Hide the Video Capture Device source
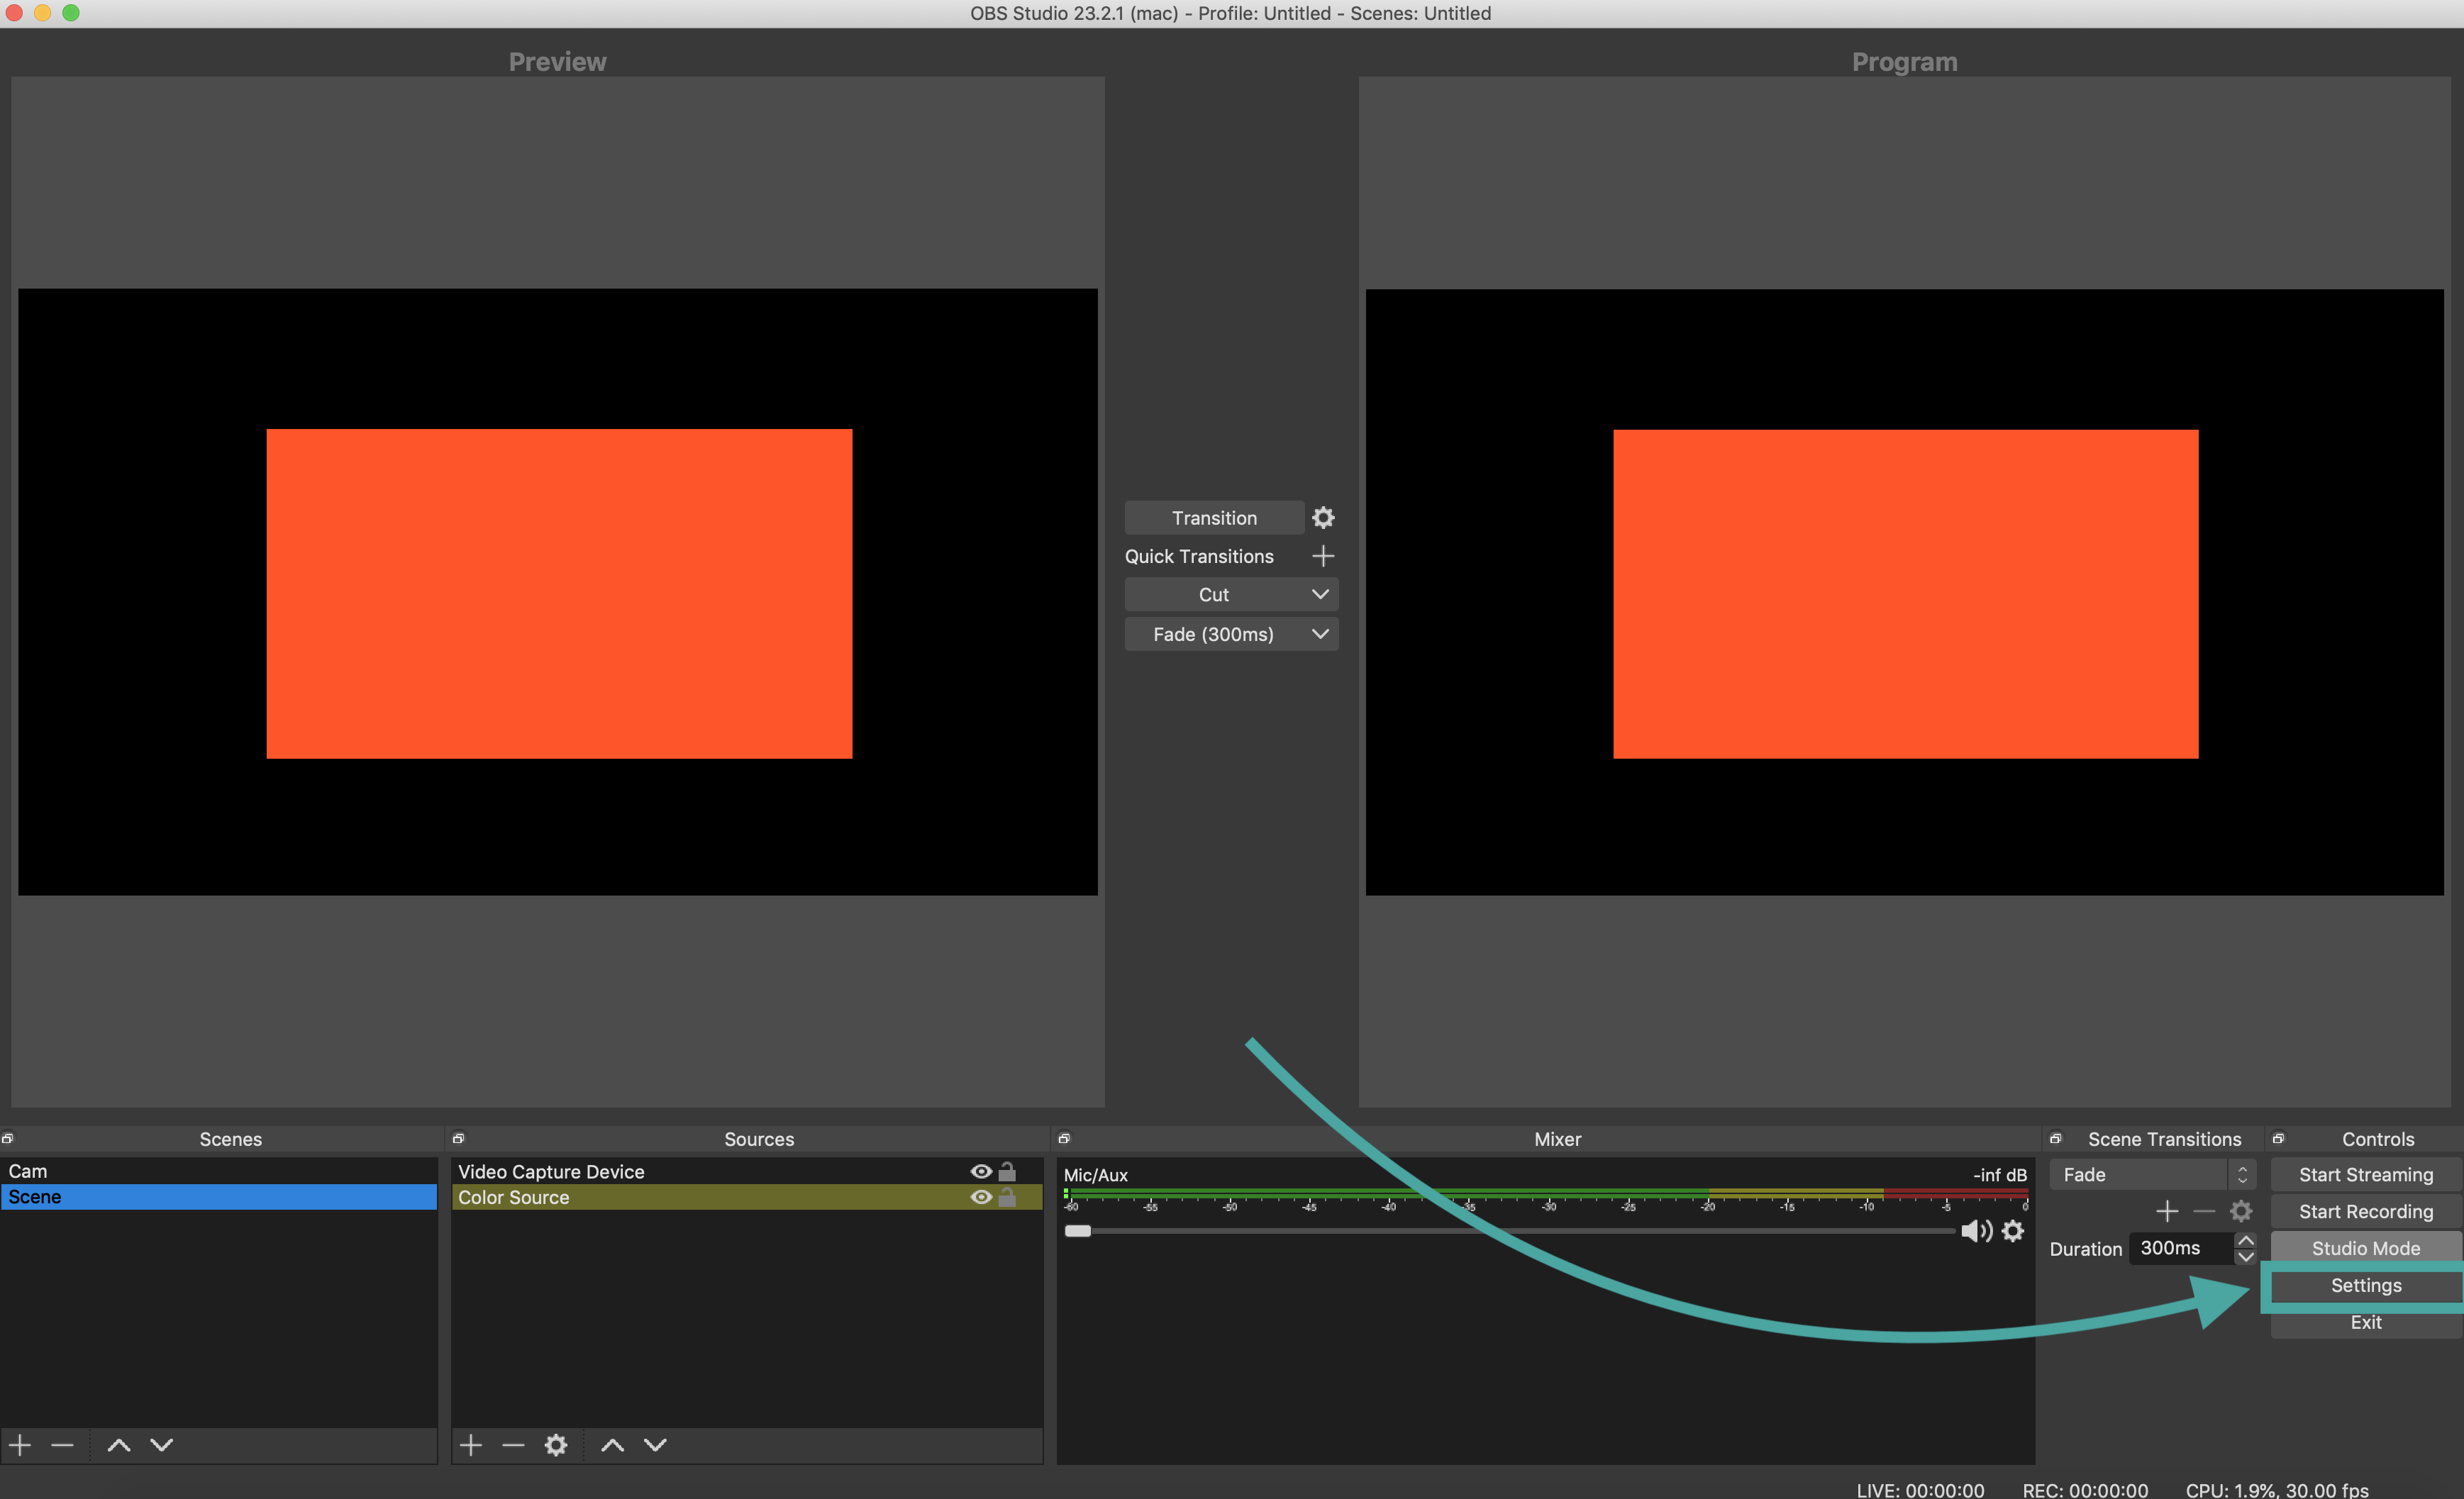This screenshot has width=2464, height=1499. (981, 1171)
